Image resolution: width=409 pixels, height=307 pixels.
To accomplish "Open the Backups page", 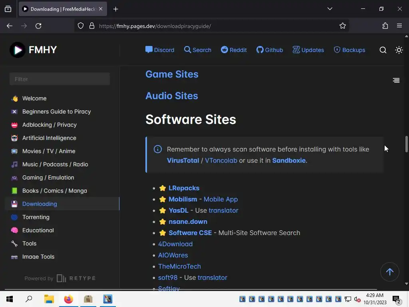I will coord(349,50).
